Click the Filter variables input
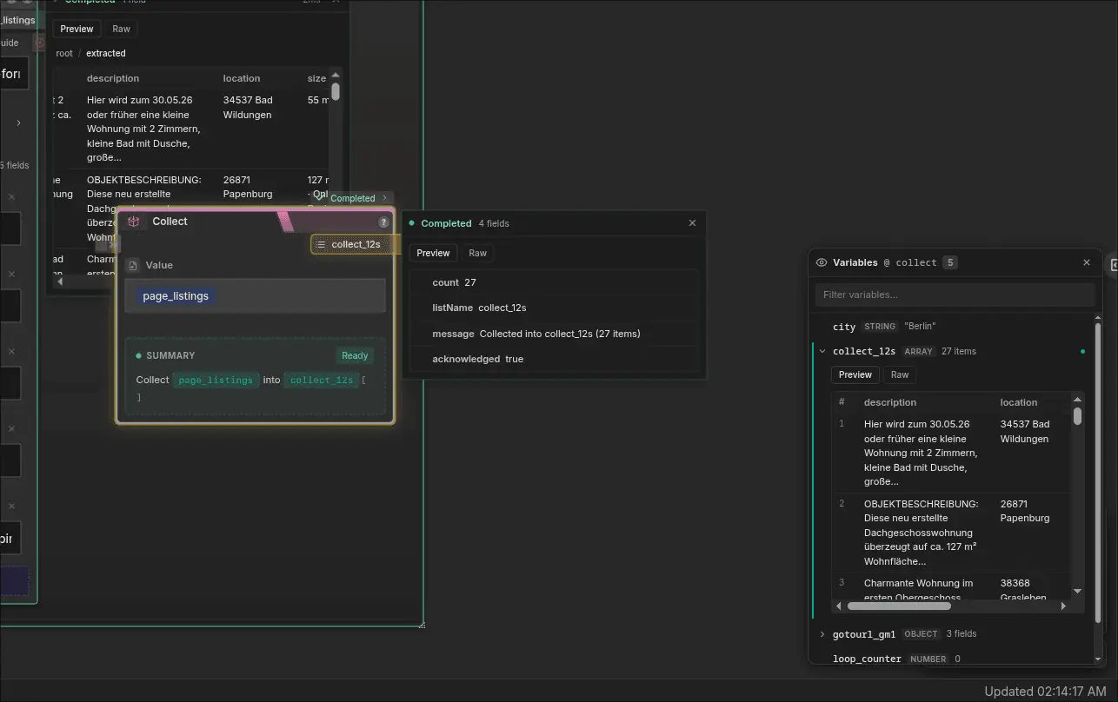 pyautogui.click(x=955, y=295)
